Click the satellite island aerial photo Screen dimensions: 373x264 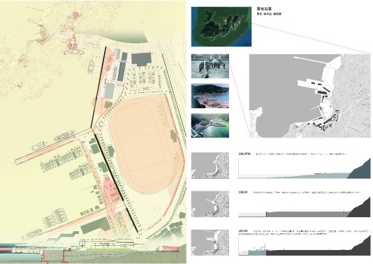pos(221,27)
